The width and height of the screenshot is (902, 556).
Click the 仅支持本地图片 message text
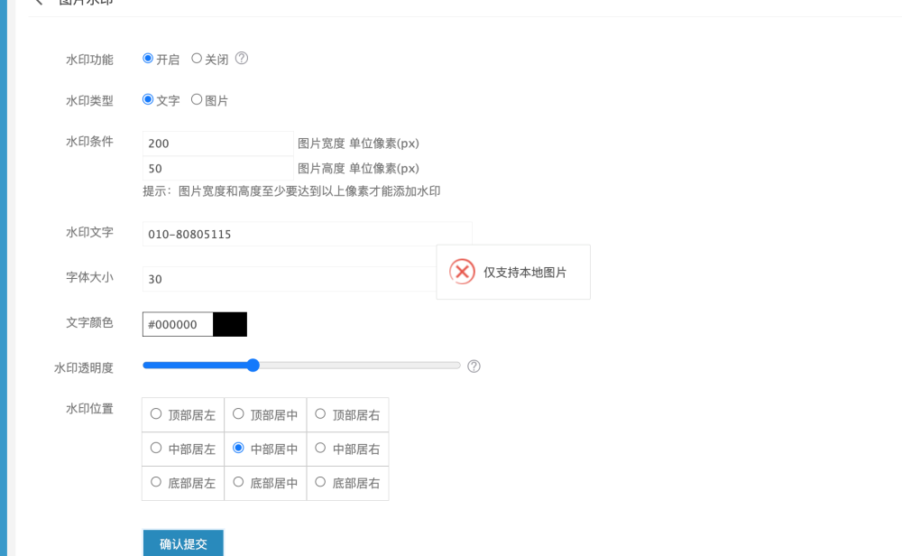pyautogui.click(x=525, y=273)
